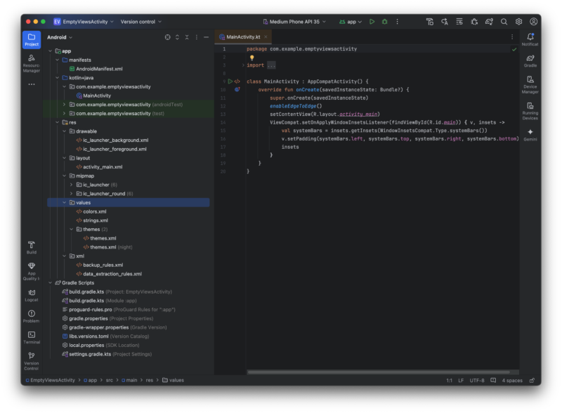Click Select Opened File crosshair icon
562x413 pixels.
click(167, 37)
